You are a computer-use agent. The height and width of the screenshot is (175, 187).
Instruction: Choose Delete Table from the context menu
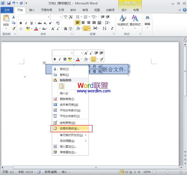click(71, 99)
